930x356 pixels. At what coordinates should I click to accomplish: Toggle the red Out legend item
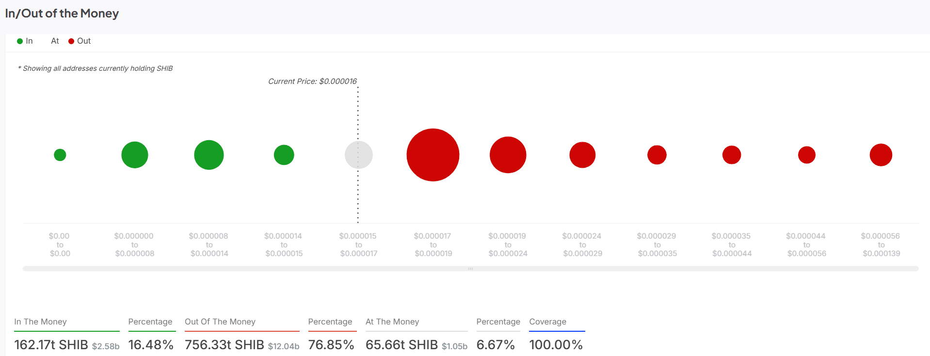(x=80, y=41)
